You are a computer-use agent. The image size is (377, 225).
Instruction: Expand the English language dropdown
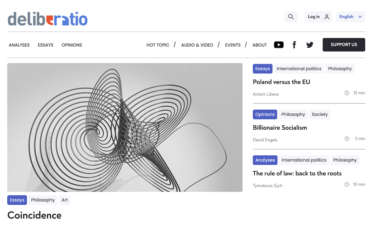(x=350, y=17)
